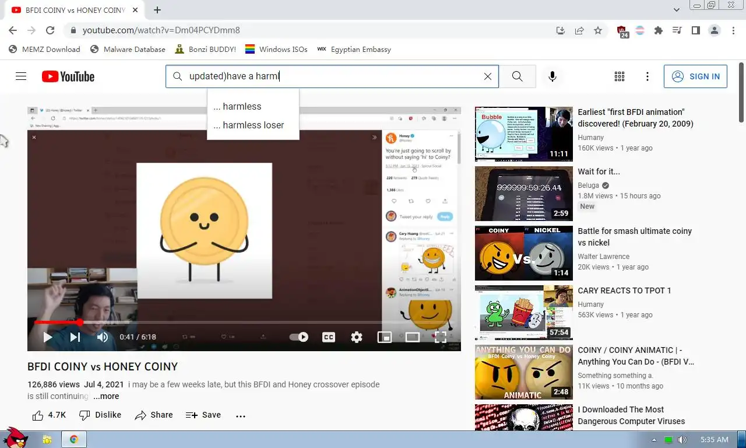Open the YouTube apps grid

[620, 76]
